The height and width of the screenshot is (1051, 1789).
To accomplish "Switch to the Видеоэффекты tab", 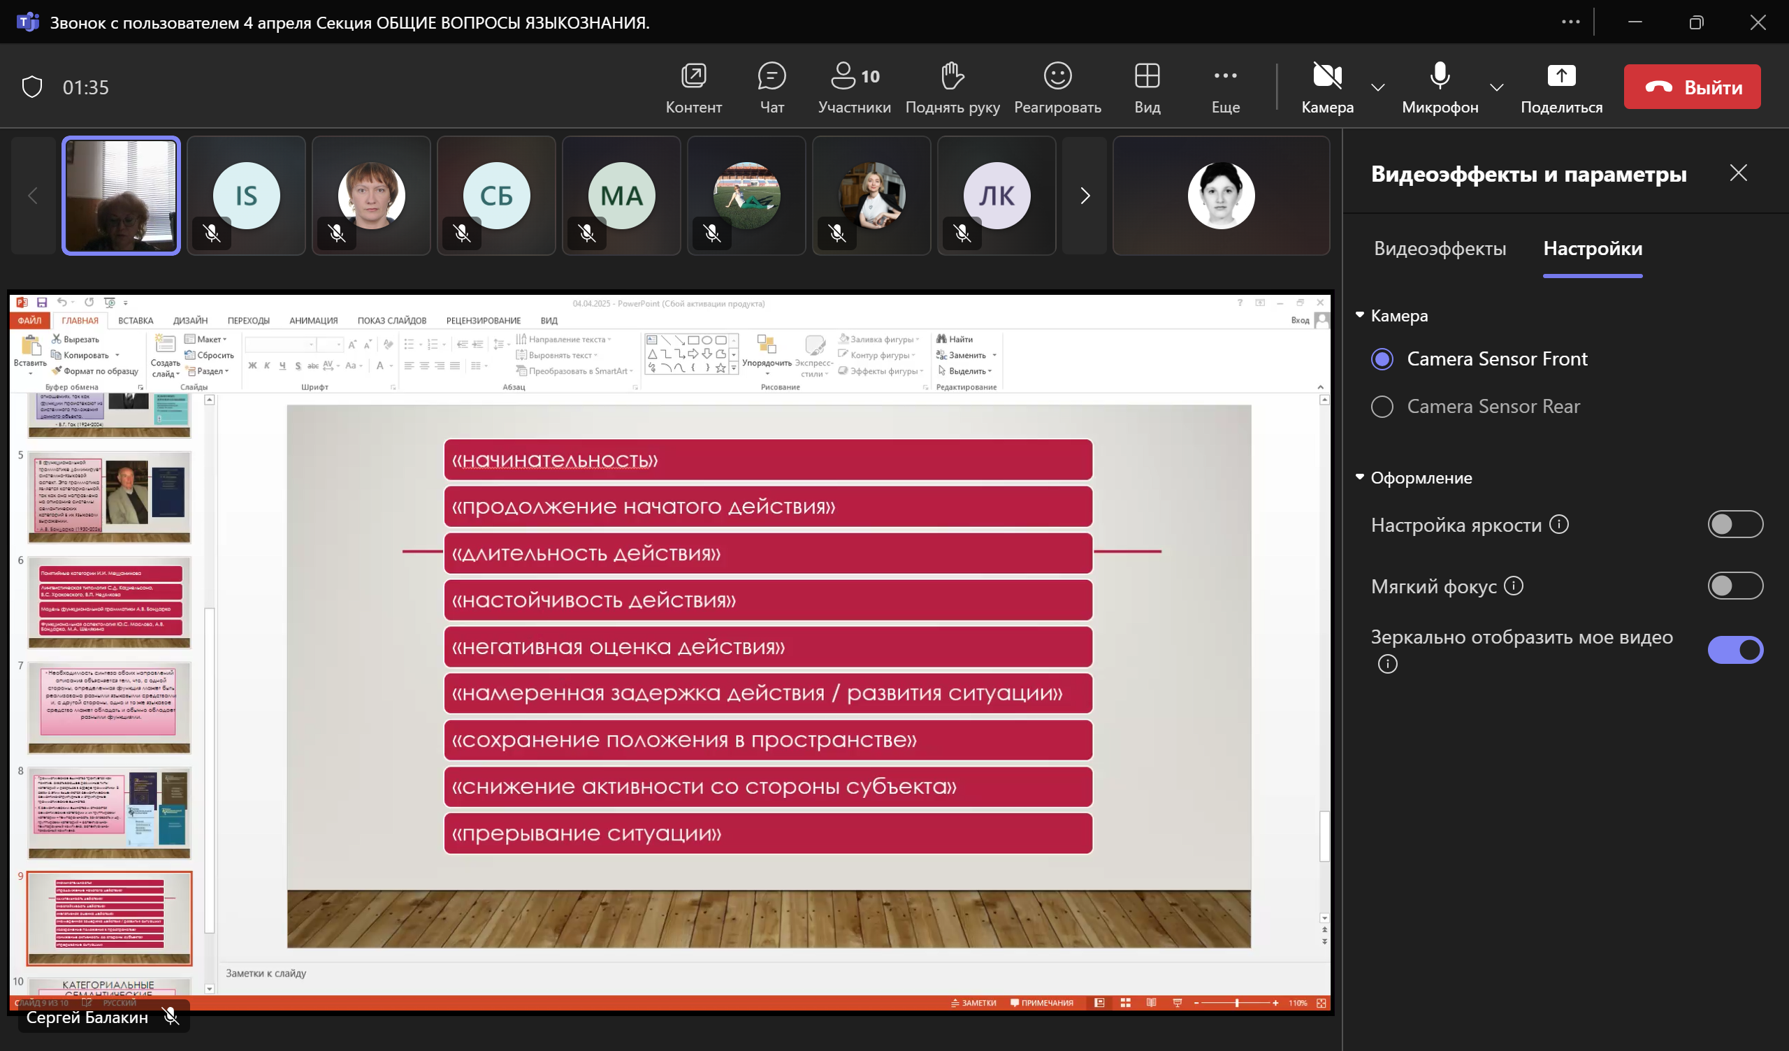I will tap(1440, 249).
